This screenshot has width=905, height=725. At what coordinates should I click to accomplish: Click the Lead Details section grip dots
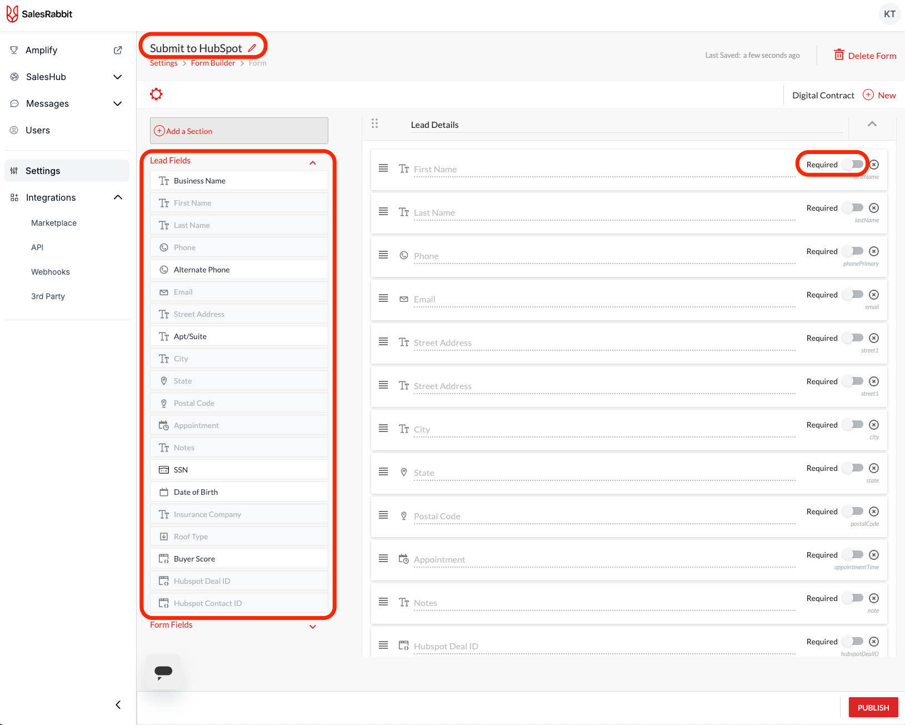point(375,123)
